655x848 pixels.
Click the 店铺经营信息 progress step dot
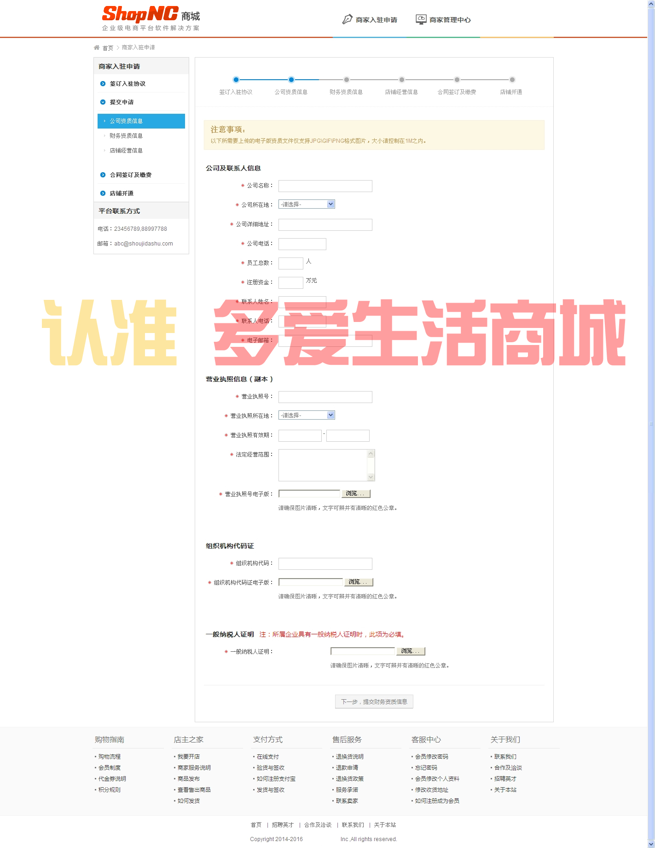tap(402, 80)
